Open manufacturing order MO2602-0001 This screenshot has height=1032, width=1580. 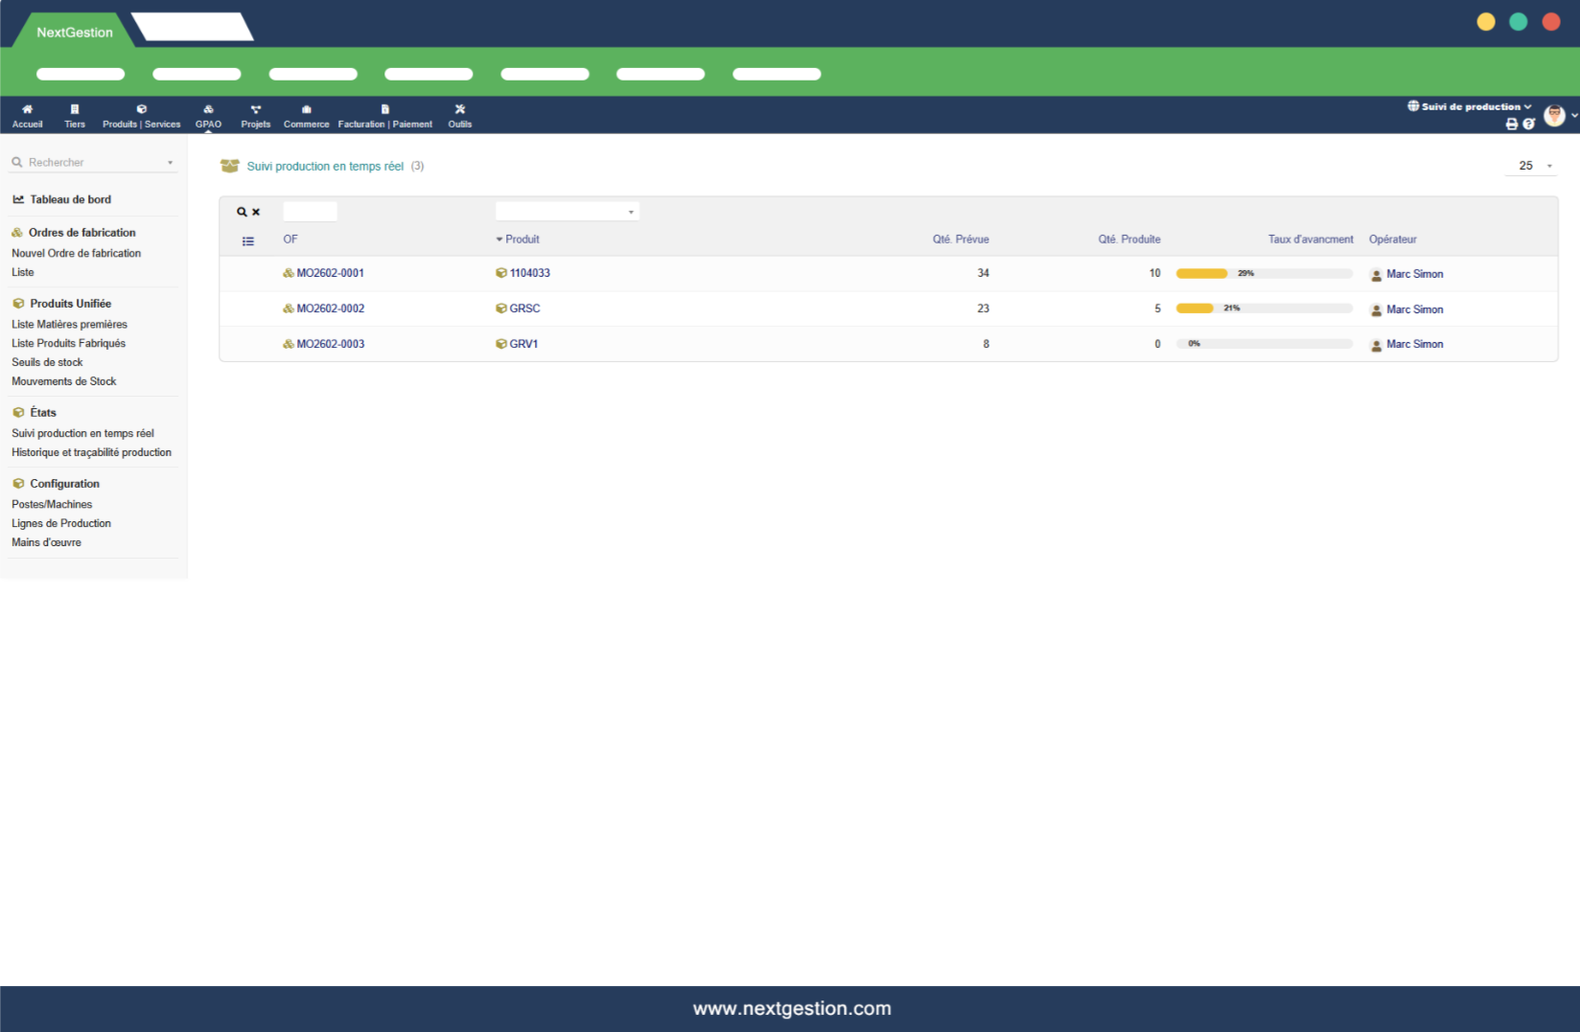pos(330,273)
